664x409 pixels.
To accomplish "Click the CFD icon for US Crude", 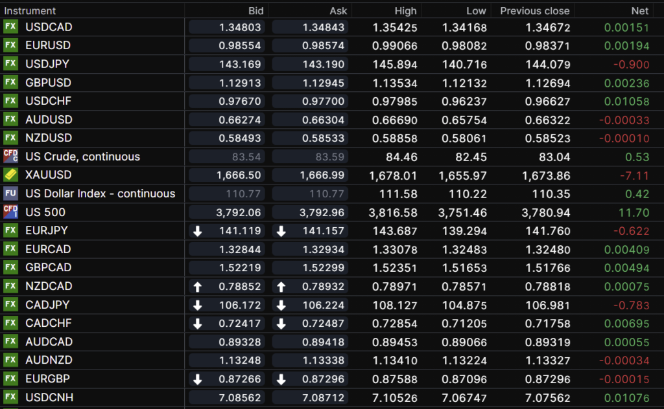I will 10,156.
